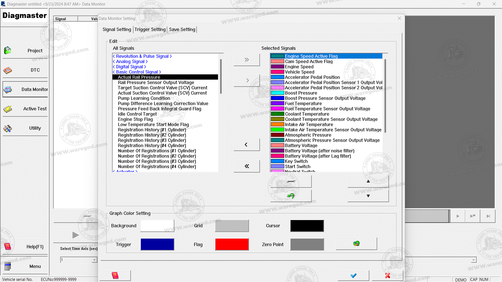Switch to the Trigger Setting tab

pos(150,30)
